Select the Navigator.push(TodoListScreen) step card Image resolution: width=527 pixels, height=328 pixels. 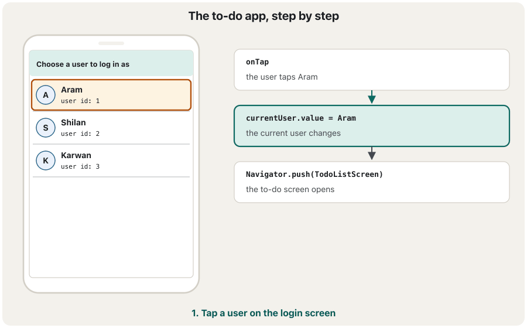(372, 182)
